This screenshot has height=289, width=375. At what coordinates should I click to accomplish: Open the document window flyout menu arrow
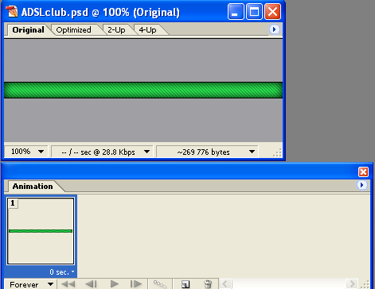point(275,29)
